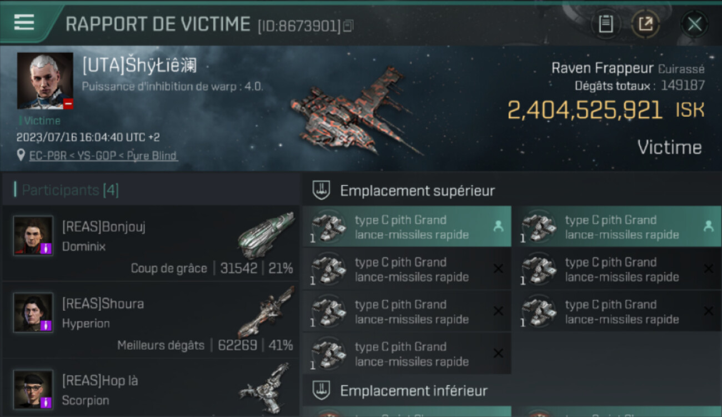
Task: Open the EC-P8R location link
Action: [x=103, y=156]
